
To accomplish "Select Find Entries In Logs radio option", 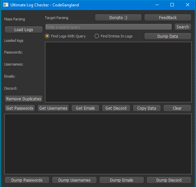I will click(113, 36).
